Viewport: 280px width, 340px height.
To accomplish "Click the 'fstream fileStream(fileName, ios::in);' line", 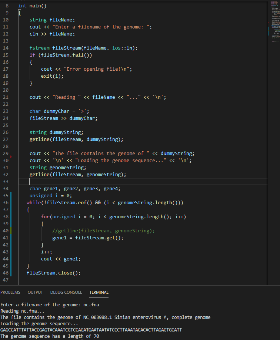I will coord(84,48).
